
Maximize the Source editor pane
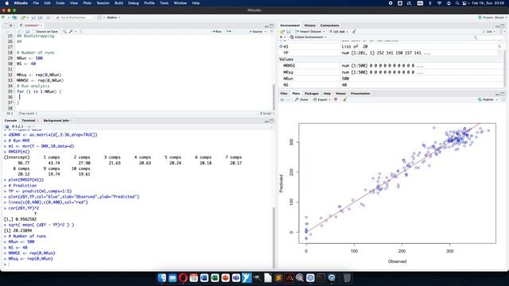pos(272,26)
